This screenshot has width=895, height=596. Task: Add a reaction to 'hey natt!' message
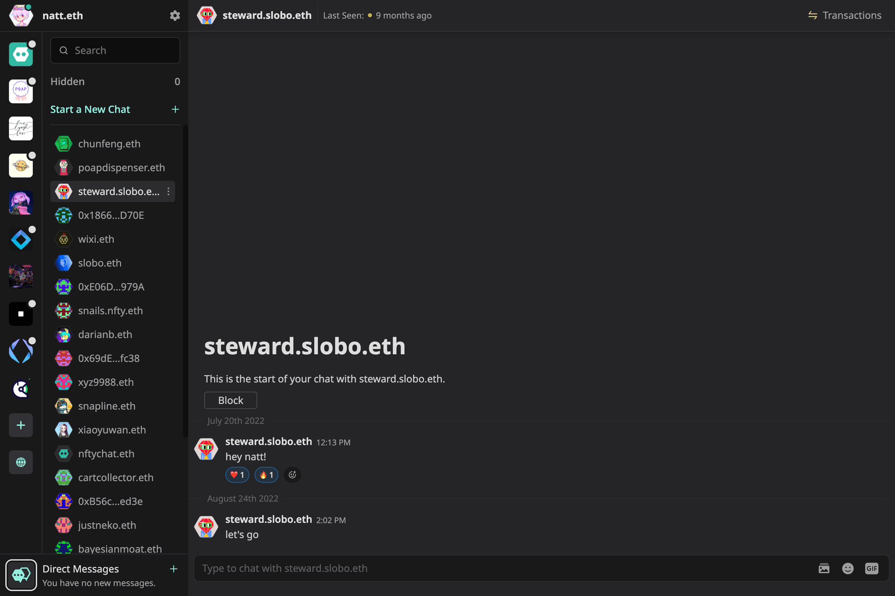pos(292,474)
